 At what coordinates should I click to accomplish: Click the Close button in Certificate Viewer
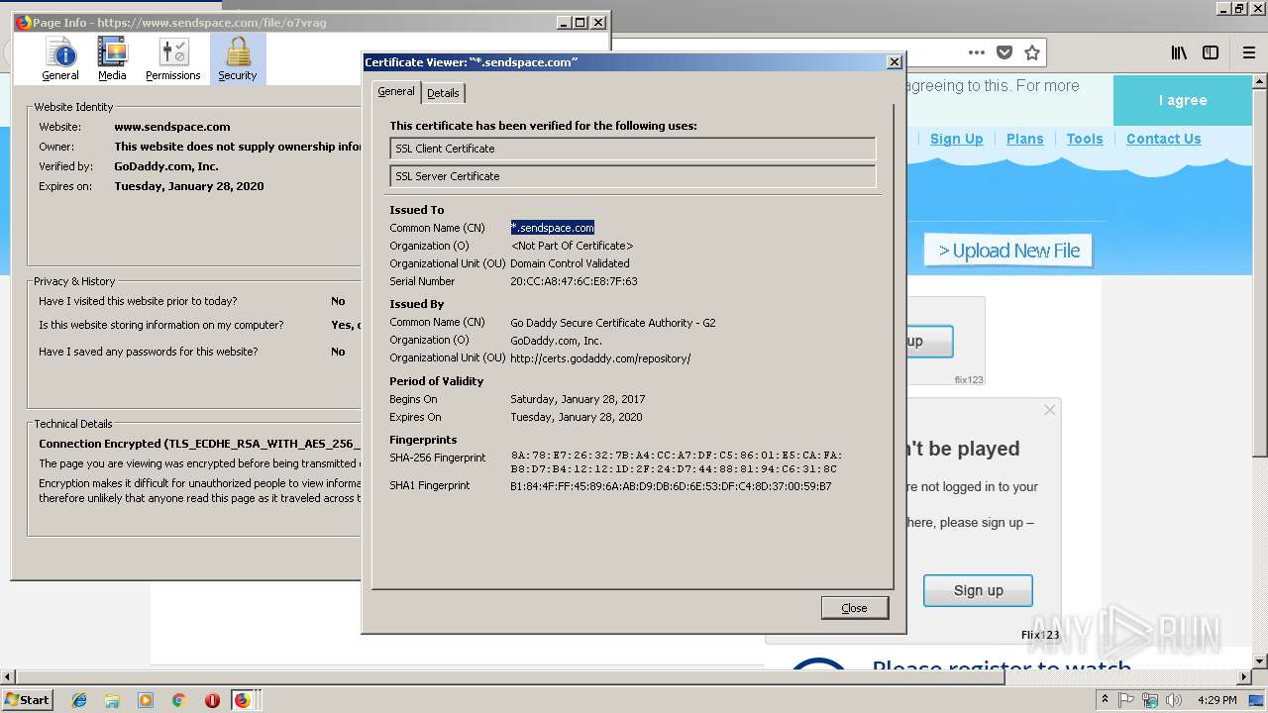[x=854, y=608]
